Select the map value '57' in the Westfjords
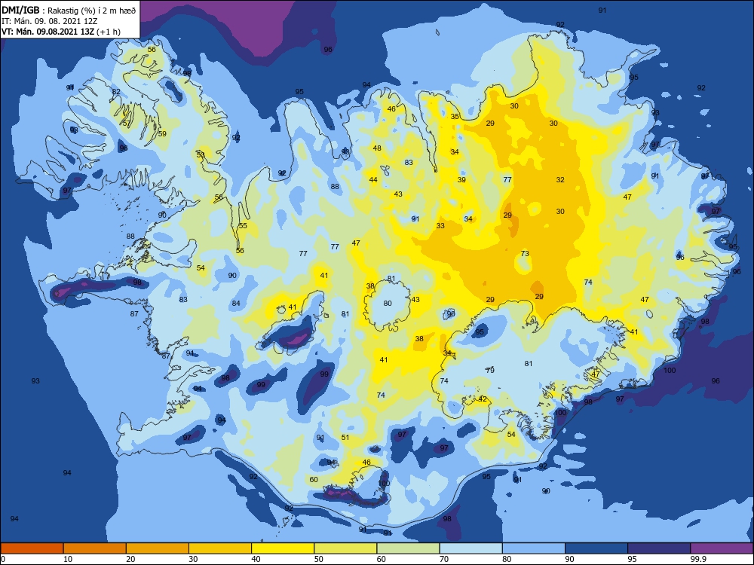The width and height of the screenshot is (754, 565). [127, 124]
